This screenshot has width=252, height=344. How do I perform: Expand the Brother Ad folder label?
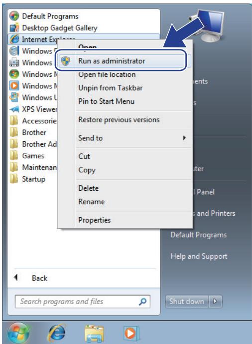tap(39, 144)
